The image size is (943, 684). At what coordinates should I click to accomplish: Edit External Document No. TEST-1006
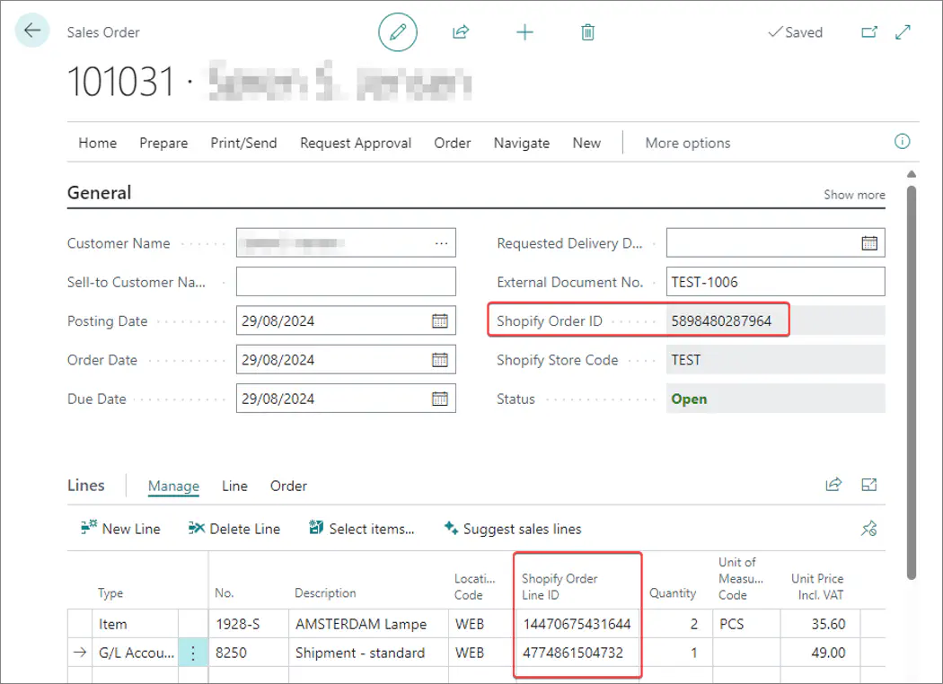[775, 282]
